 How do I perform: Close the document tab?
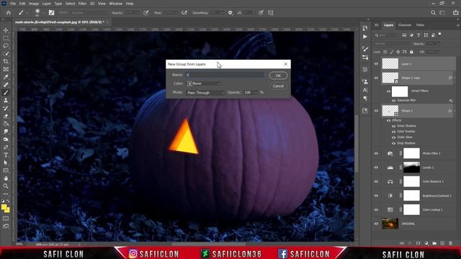pos(107,22)
